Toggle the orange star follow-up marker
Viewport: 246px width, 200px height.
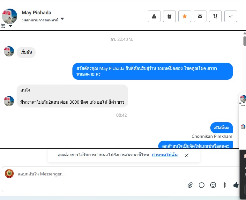point(185,16)
